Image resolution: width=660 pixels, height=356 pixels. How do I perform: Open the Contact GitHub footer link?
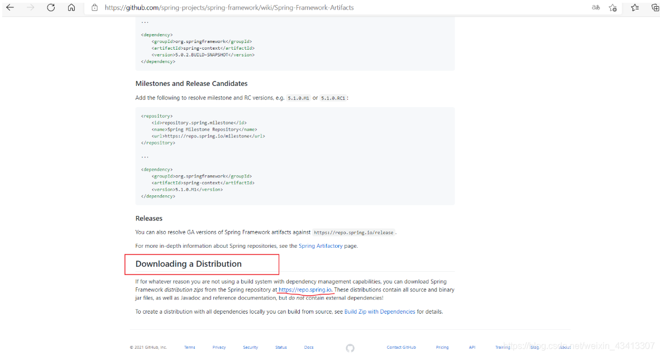[x=401, y=347]
